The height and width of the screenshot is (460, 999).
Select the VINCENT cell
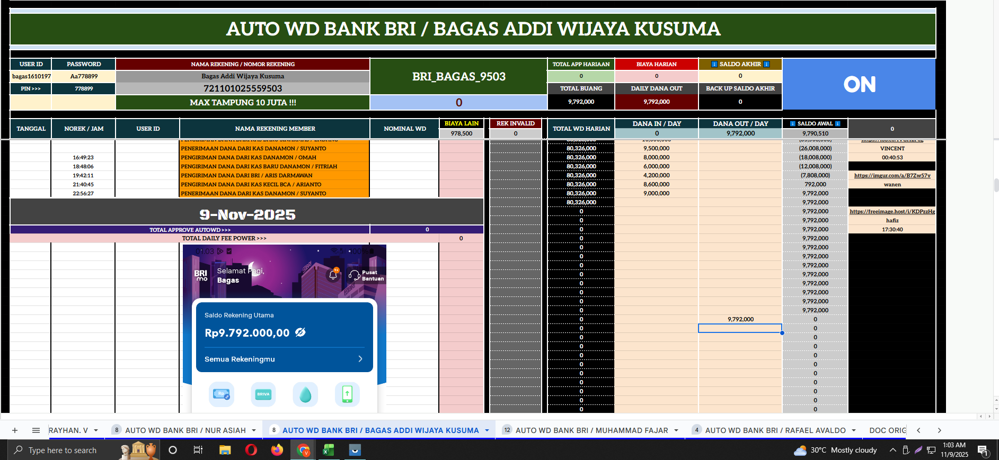[892, 148]
